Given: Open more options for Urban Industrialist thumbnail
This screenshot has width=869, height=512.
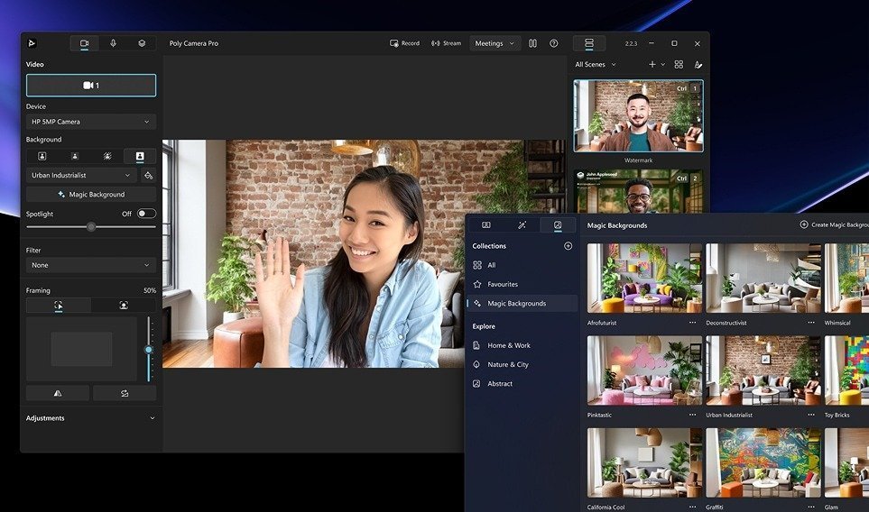Looking at the screenshot, I should [811, 416].
